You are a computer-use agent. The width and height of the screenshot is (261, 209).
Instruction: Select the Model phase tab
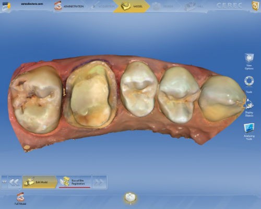click(132, 6)
